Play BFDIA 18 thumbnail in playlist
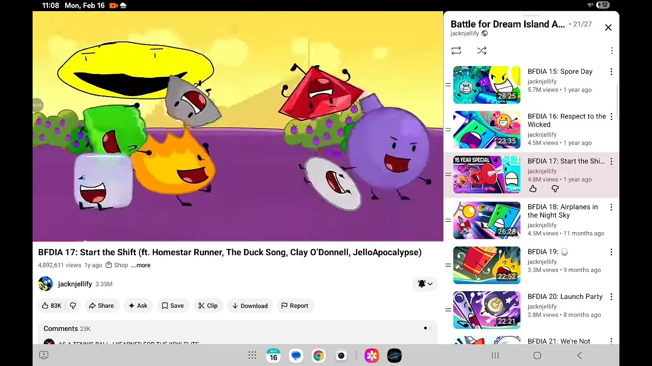Image resolution: width=652 pixels, height=366 pixels. [487, 220]
